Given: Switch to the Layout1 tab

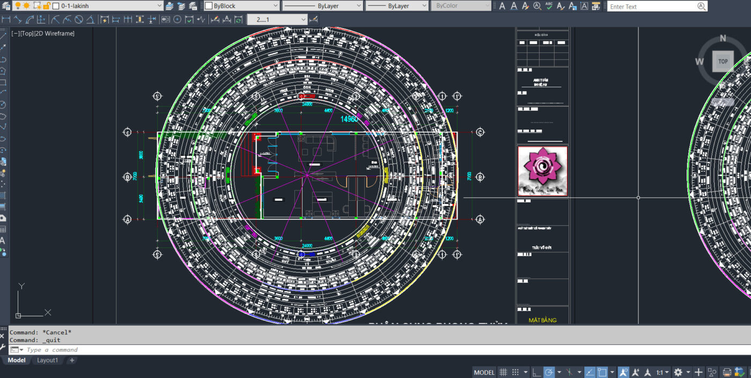Looking at the screenshot, I should (x=47, y=360).
